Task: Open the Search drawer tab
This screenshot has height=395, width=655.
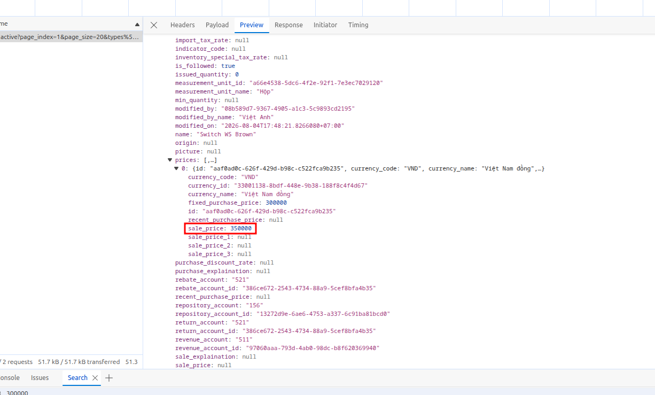Action: [x=77, y=378]
